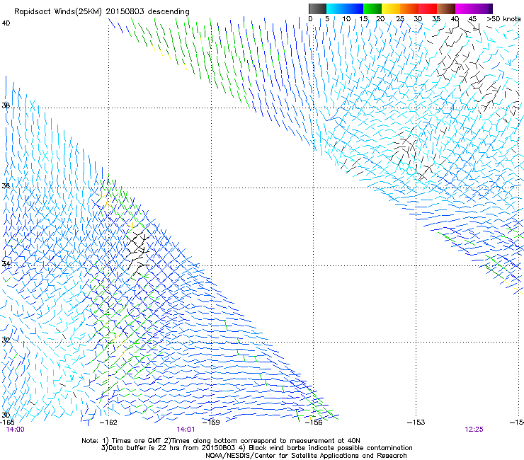Click the -156 longitude label
The height and width of the screenshot is (460, 524).
[x=314, y=422]
